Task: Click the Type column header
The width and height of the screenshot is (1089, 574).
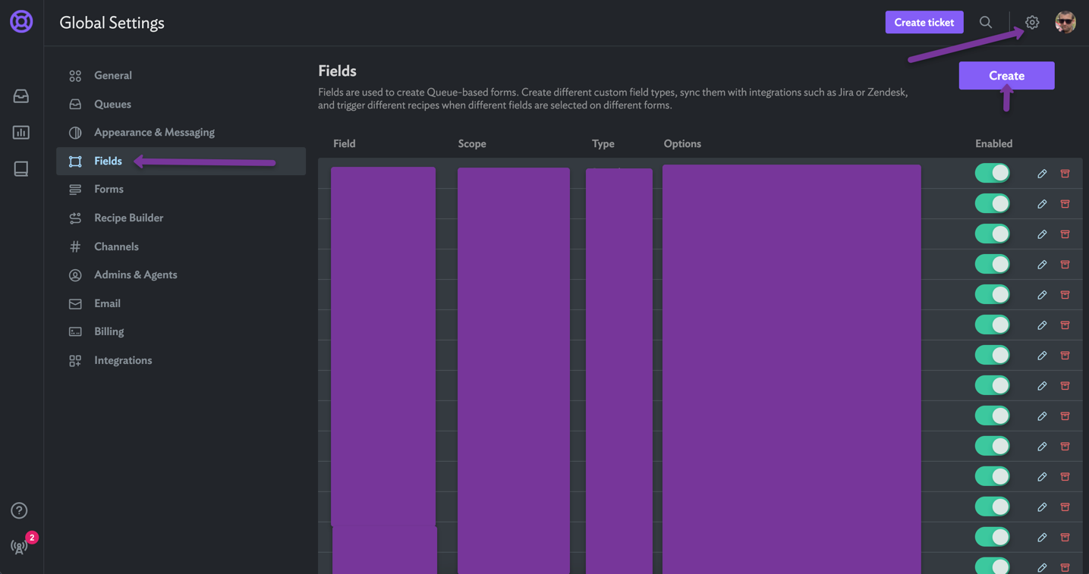Action: coord(603,143)
